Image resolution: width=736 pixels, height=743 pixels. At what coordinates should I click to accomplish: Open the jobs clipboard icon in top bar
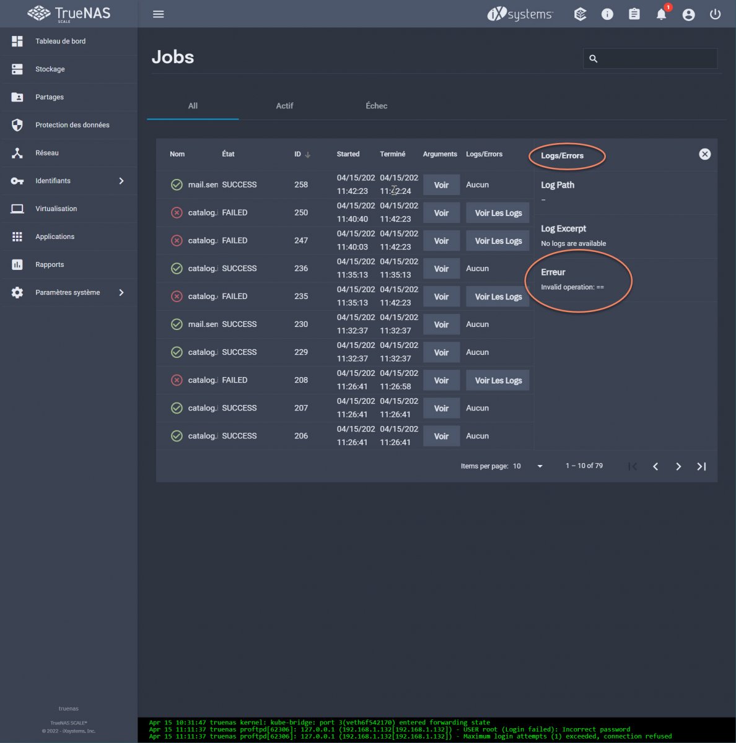[x=634, y=14]
